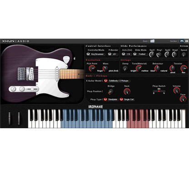Click the Tone knob below Volume
Viewport: 189px width, 171px height.
[x=183, y=99]
